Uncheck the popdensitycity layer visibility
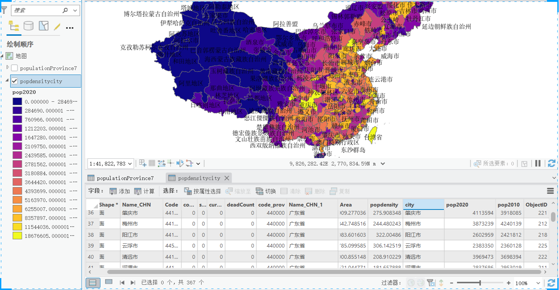This screenshot has height=290, width=559. [15, 81]
